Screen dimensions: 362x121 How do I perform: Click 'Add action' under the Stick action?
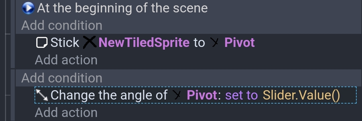pos(66,60)
